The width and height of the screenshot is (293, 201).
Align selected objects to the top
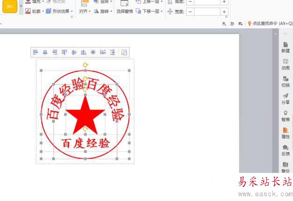(x=64, y=52)
